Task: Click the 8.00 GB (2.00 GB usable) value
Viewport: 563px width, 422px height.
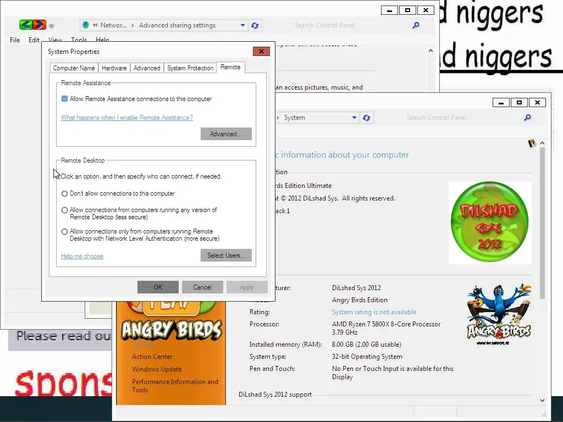Action: 366,344
